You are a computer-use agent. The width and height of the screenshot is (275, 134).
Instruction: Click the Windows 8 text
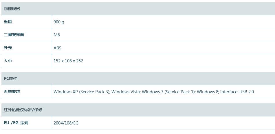(x=208, y=92)
